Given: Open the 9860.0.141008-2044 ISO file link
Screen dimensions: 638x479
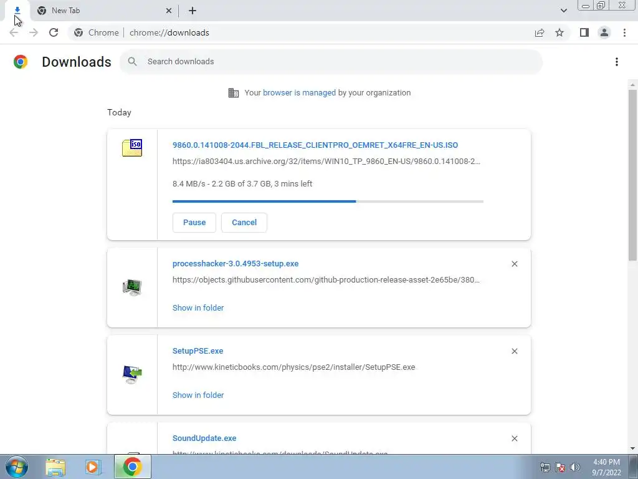Looking at the screenshot, I should (x=315, y=145).
